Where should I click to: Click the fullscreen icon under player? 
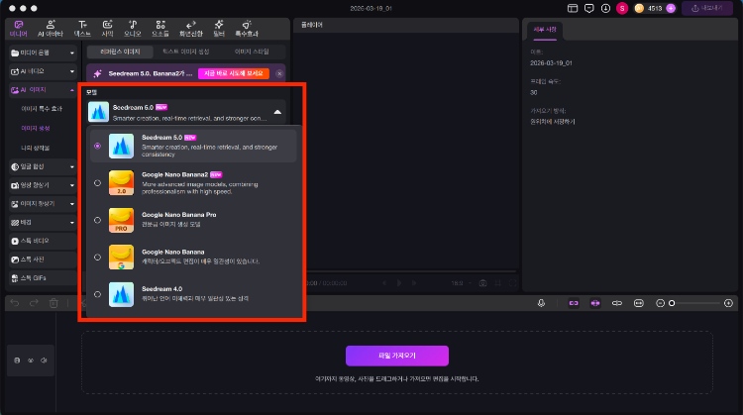[512, 283]
